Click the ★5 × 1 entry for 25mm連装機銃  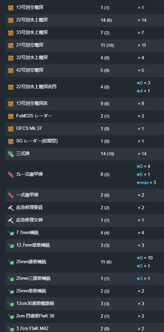(143, 266)
